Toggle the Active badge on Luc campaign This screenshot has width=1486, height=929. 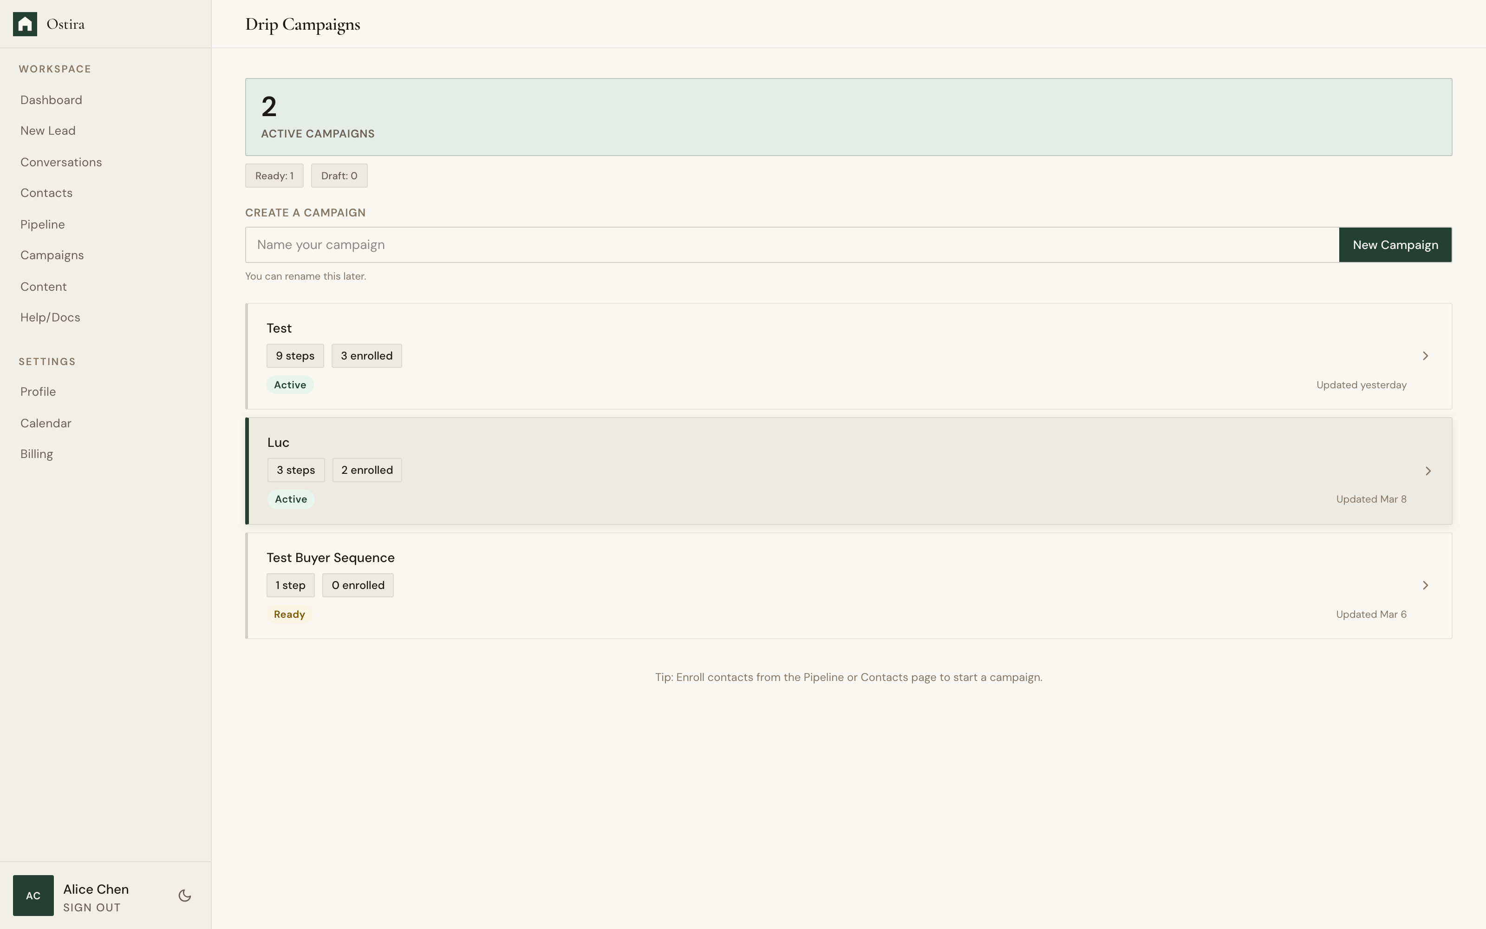click(x=290, y=498)
